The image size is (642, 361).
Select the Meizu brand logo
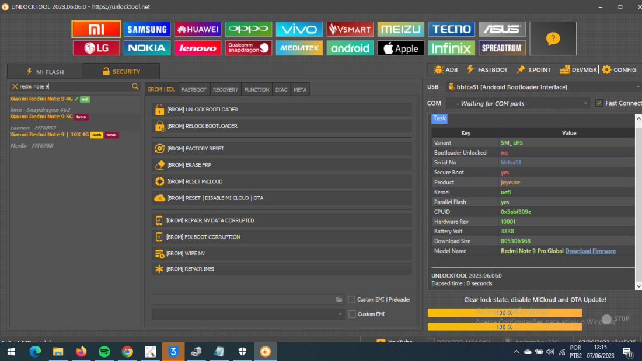point(401,30)
